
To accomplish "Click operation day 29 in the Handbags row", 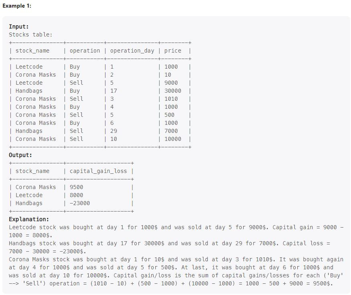I will (x=114, y=131).
